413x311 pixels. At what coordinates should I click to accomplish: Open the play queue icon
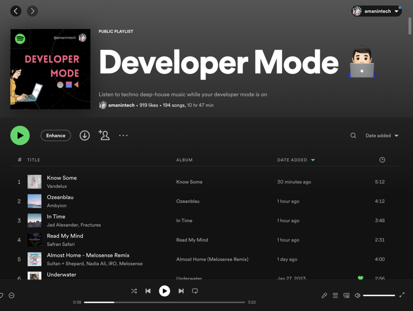[335, 295]
